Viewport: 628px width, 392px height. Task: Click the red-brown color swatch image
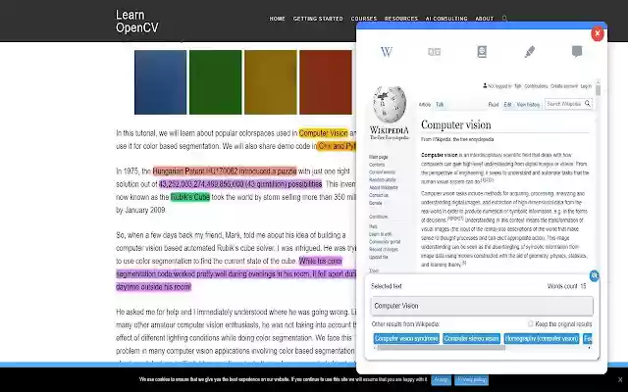326,82
